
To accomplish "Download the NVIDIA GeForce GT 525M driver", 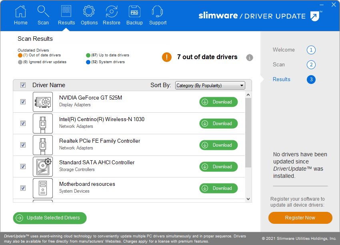I will pyautogui.click(x=218, y=102).
